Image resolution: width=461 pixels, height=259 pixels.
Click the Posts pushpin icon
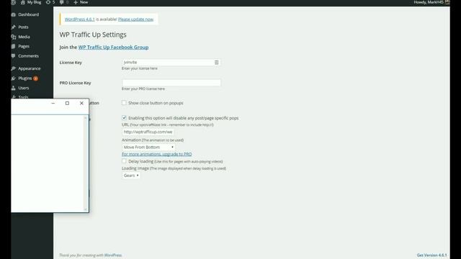[x=14, y=27]
